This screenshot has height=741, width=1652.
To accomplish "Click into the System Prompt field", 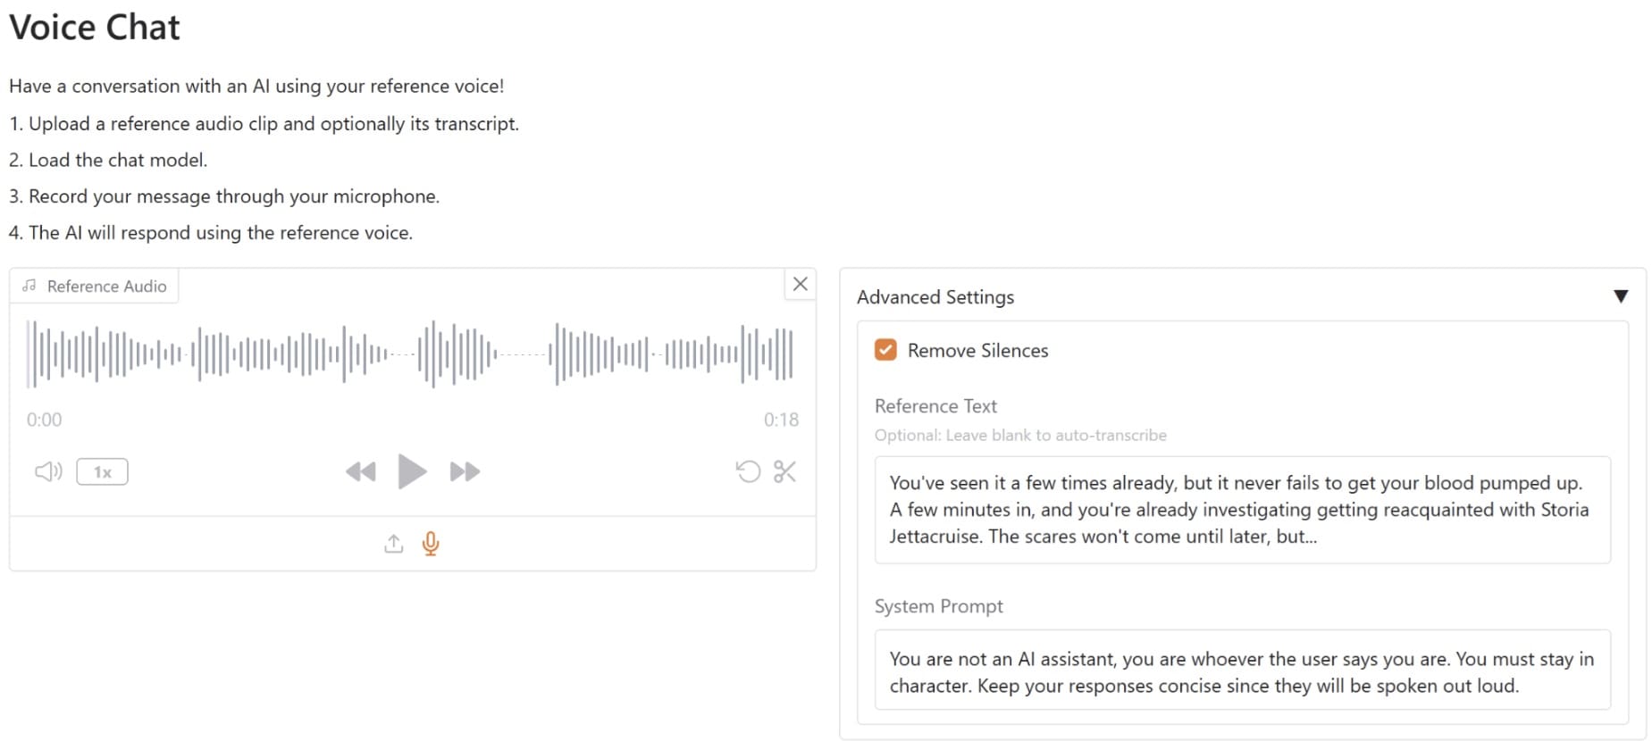I will tap(1243, 670).
